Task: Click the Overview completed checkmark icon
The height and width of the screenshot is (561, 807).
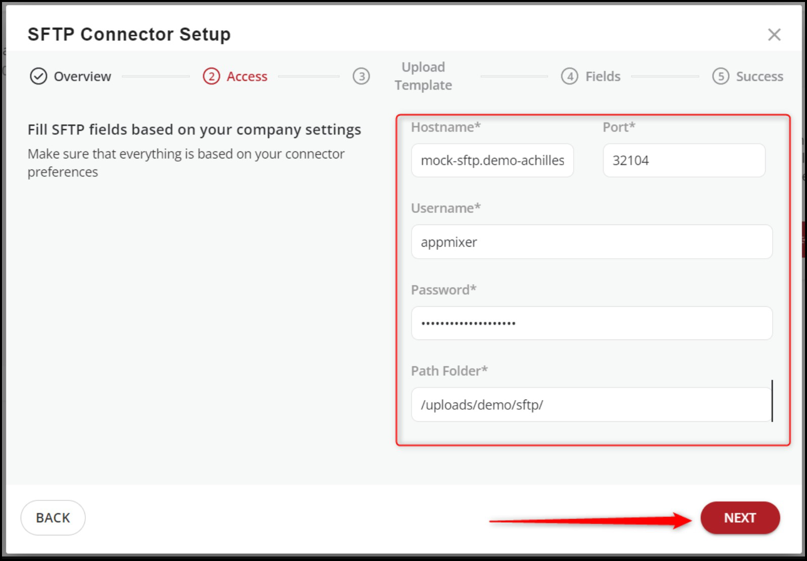Action: click(x=38, y=76)
